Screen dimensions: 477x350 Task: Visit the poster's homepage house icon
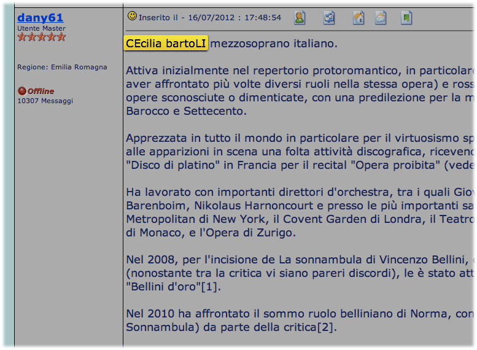pyautogui.click(x=359, y=18)
